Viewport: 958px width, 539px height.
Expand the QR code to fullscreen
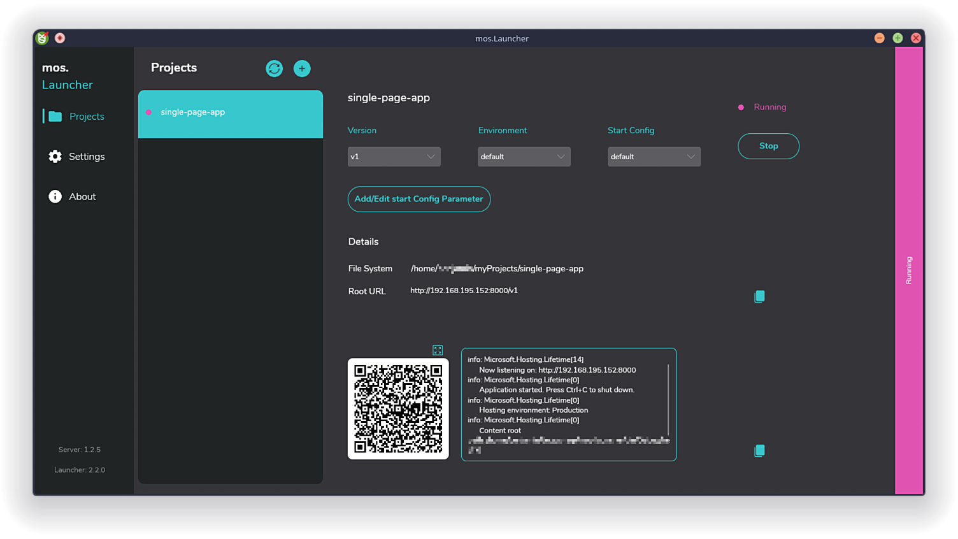[x=438, y=350]
